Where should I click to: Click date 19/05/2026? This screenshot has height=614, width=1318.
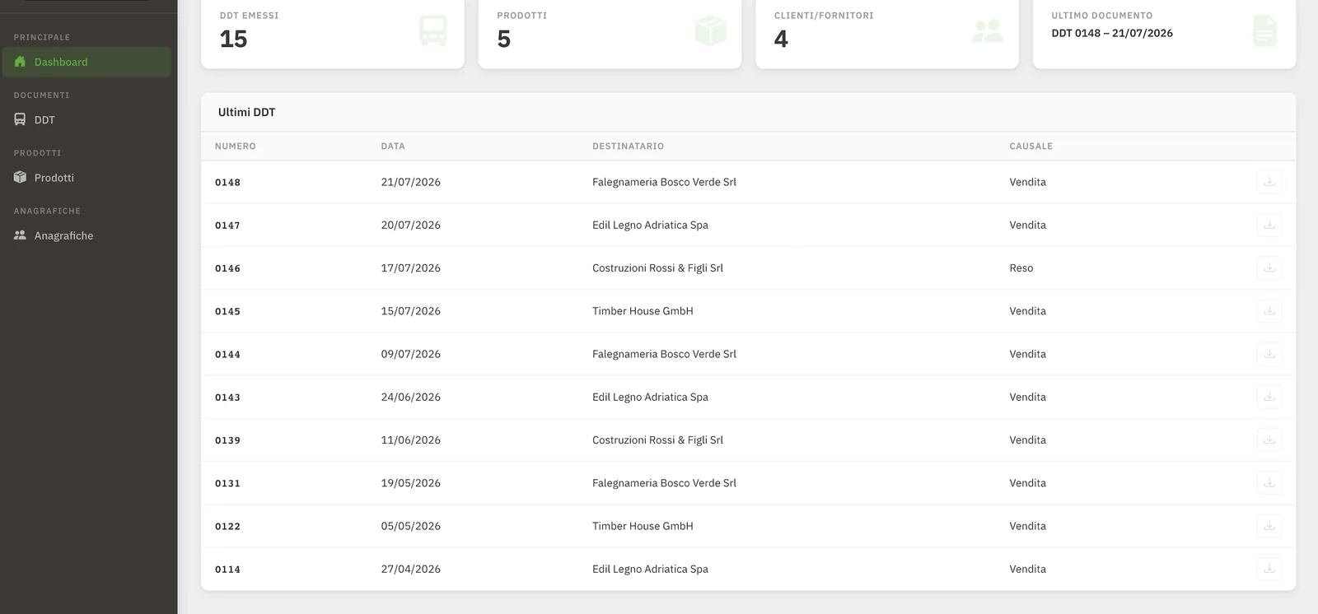[x=410, y=483]
